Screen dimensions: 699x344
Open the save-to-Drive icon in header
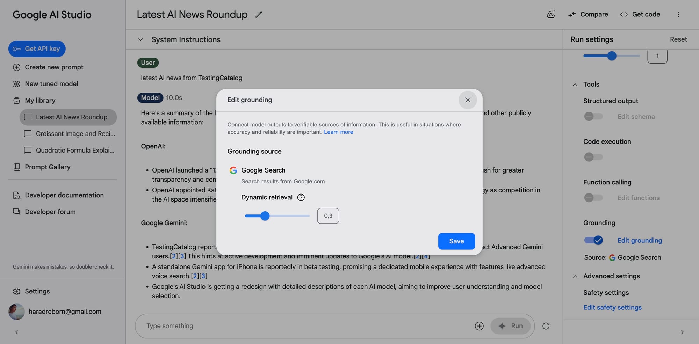click(551, 14)
